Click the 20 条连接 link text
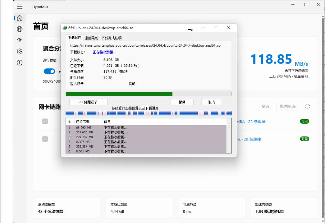 [x=252, y=139]
